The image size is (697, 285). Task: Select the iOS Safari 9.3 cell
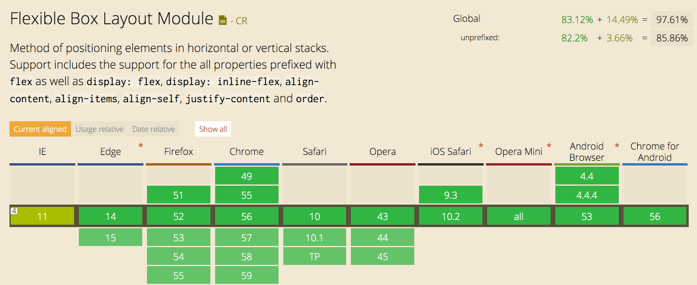pyautogui.click(x=450, y=195)
